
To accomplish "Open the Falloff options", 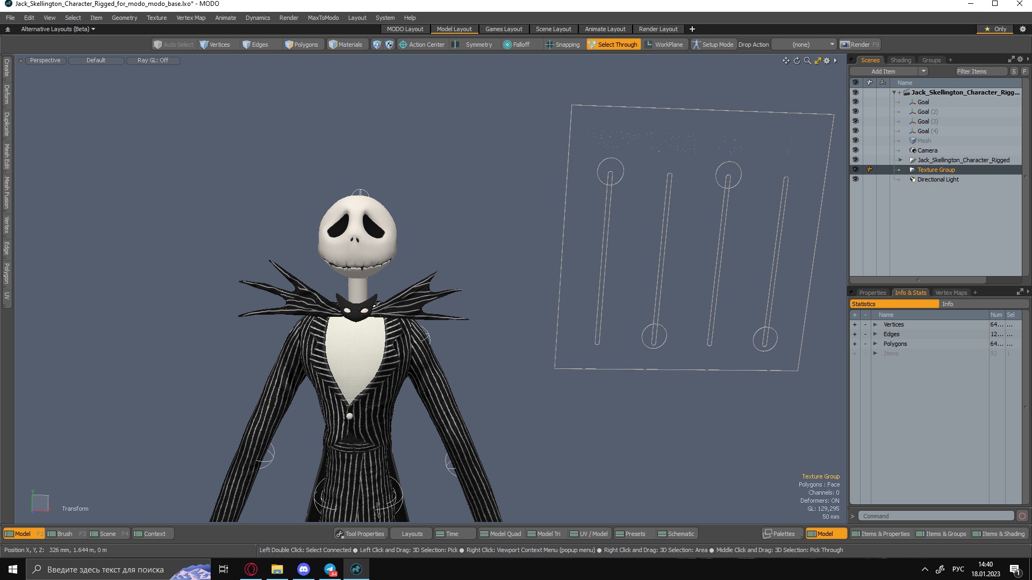I will coord(516,45).
